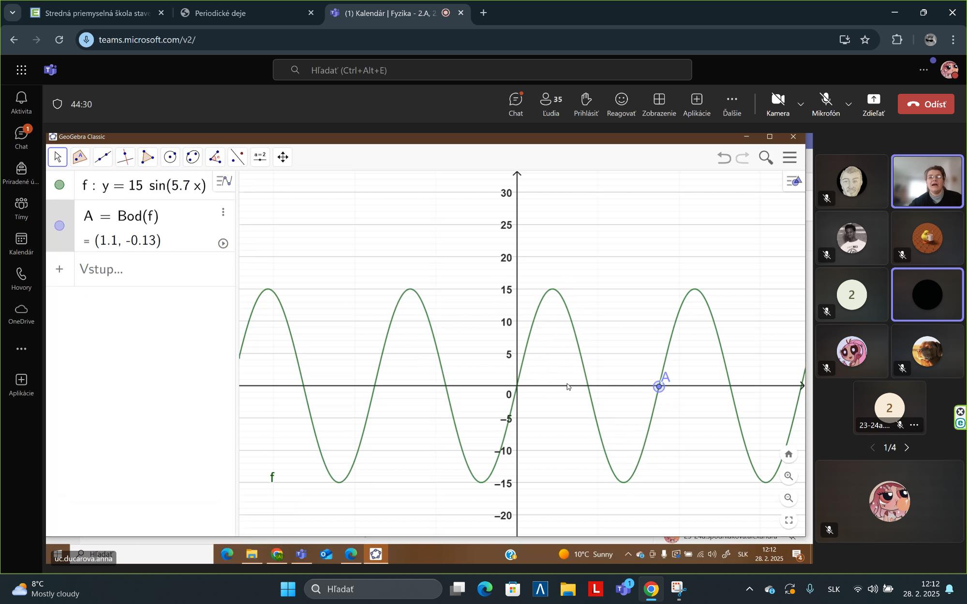Switch to the Periodické deje tab
Screen dimensions: 967x604
(247, 13)
